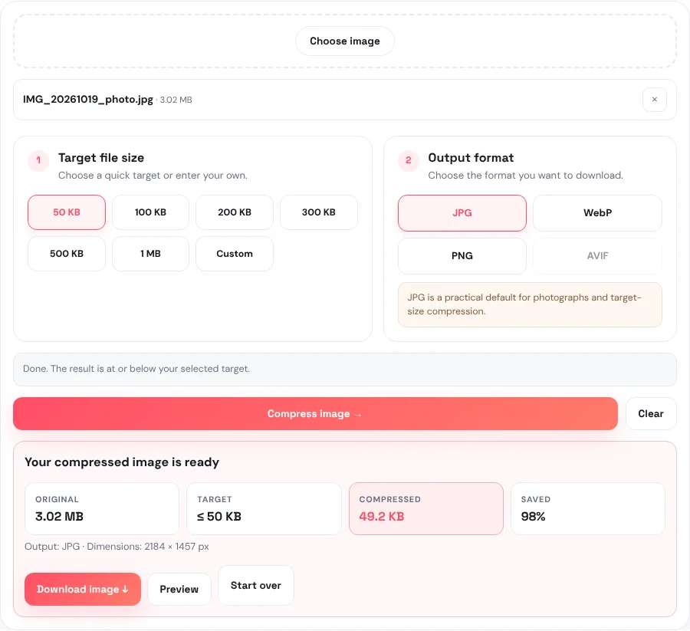690x631 pixels.
Task: Click the text 'Choose the format you want to download.'
Action: click(x=525, y=175)
